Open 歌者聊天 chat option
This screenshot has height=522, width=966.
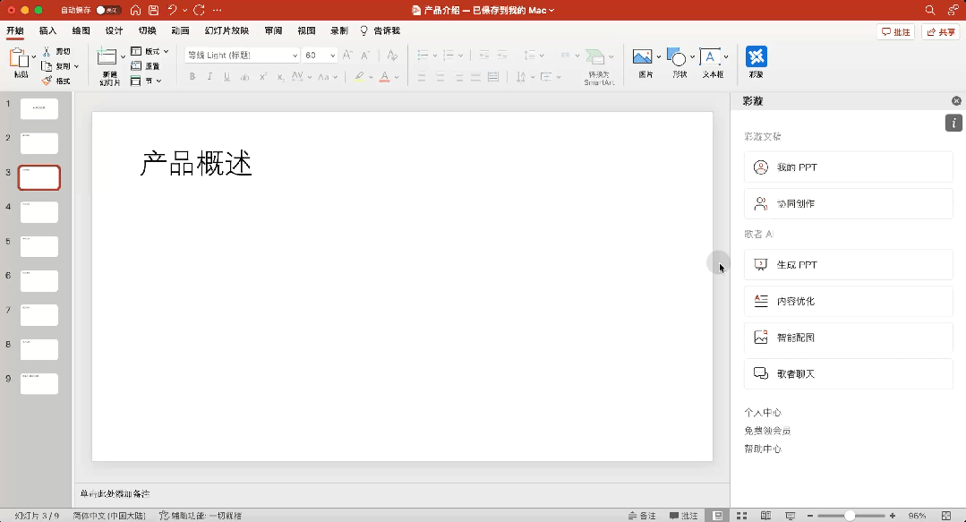coord(849,373)
